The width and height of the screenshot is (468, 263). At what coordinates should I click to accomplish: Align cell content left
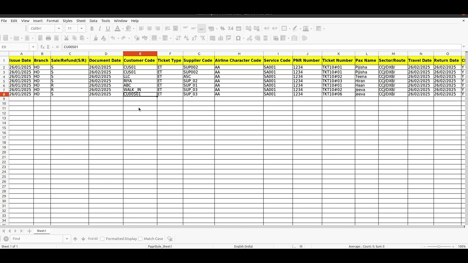click(x=141, y=28)
